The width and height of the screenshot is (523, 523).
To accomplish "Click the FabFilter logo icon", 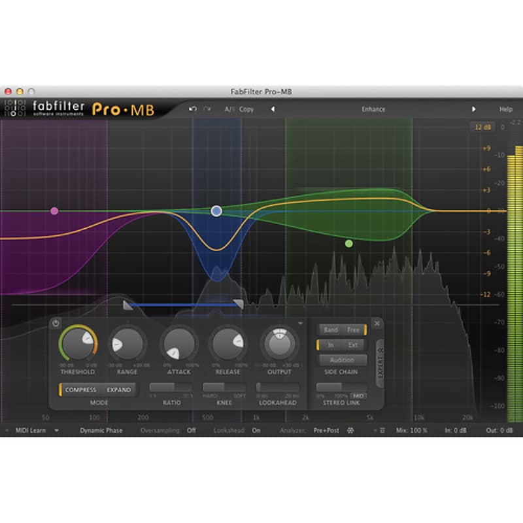I will click(x=14, y=109).
